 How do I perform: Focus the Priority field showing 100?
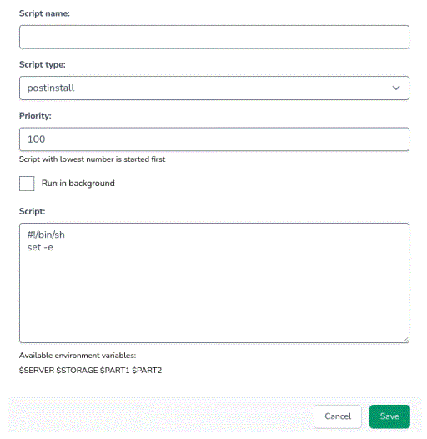[x=214, y=139]
